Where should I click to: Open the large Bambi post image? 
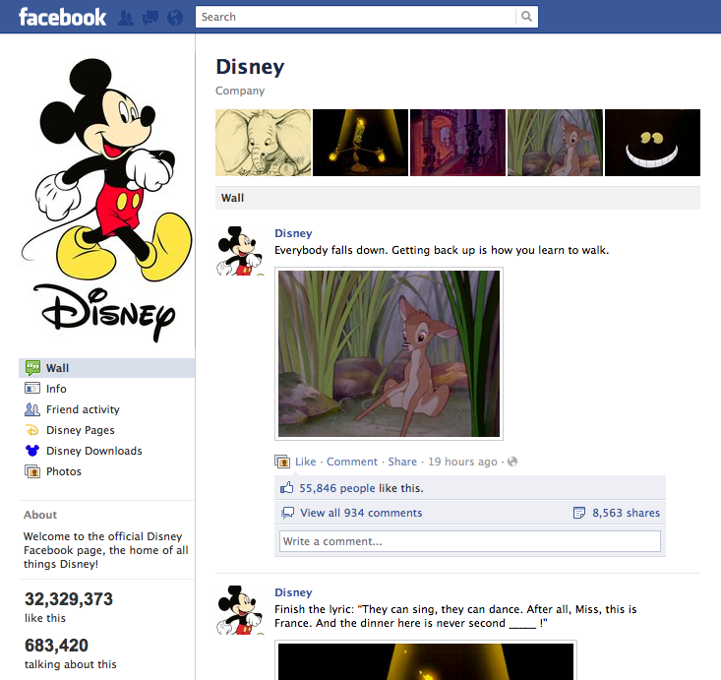point(389,354)
